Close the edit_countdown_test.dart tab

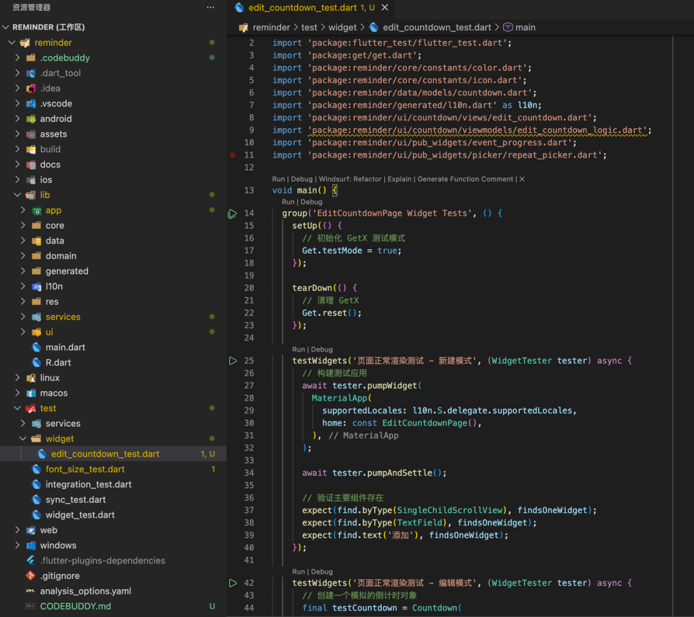tap(385, 8)
